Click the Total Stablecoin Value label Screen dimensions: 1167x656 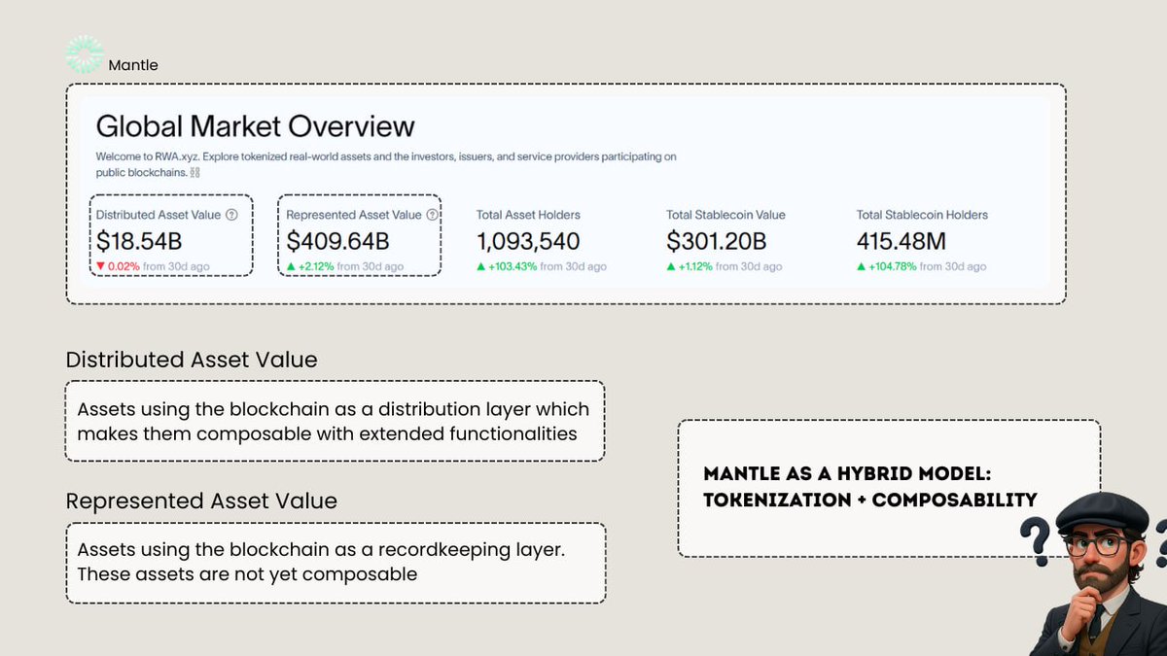coord(725,215)
